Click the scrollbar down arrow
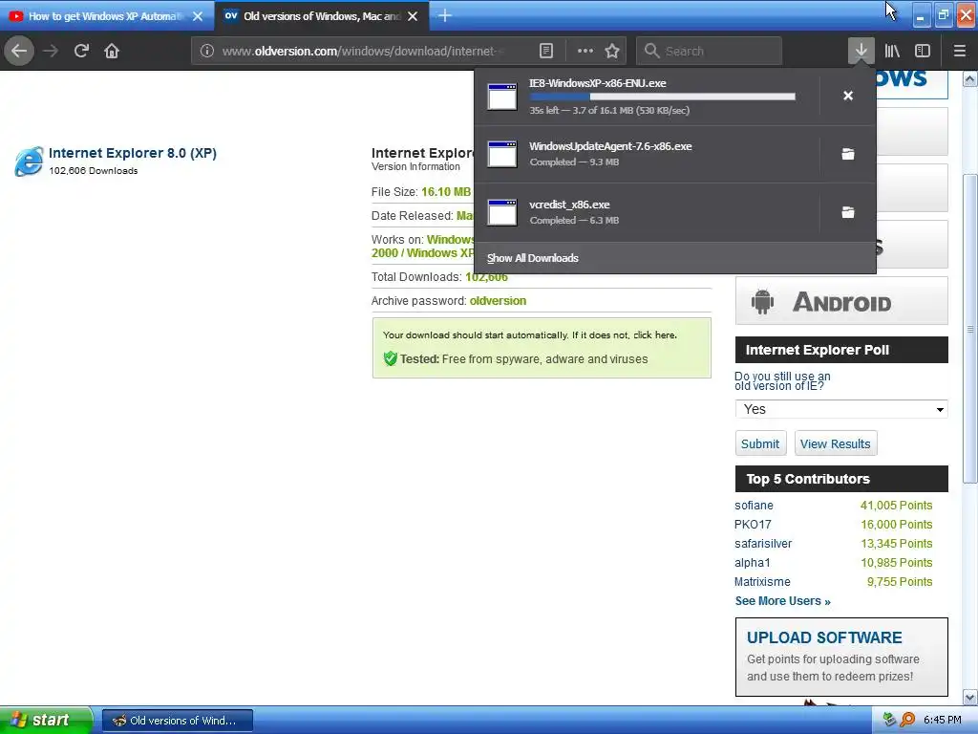This screenshot has width=978, height=734. [969, 697]
